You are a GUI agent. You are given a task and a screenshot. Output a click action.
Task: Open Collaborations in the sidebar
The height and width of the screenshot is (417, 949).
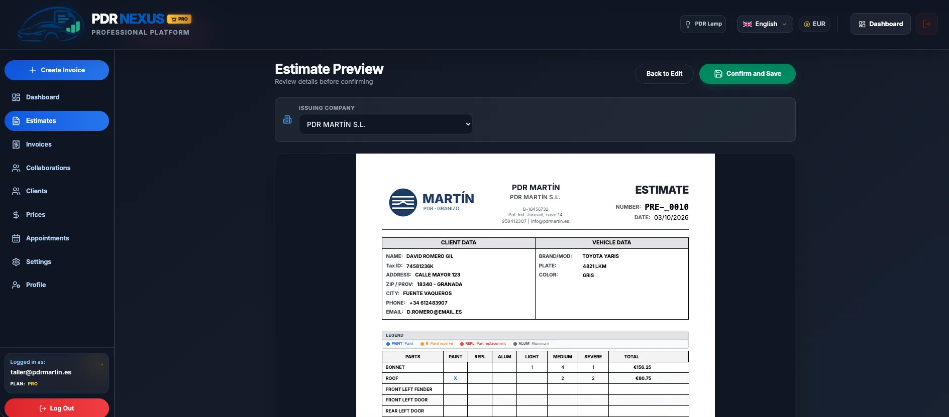pyautogui.click(x=57, y=168)
